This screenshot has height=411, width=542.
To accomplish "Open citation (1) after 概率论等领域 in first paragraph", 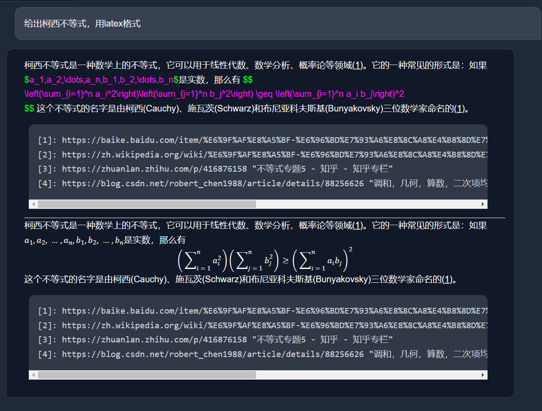I will coord(357,65).
